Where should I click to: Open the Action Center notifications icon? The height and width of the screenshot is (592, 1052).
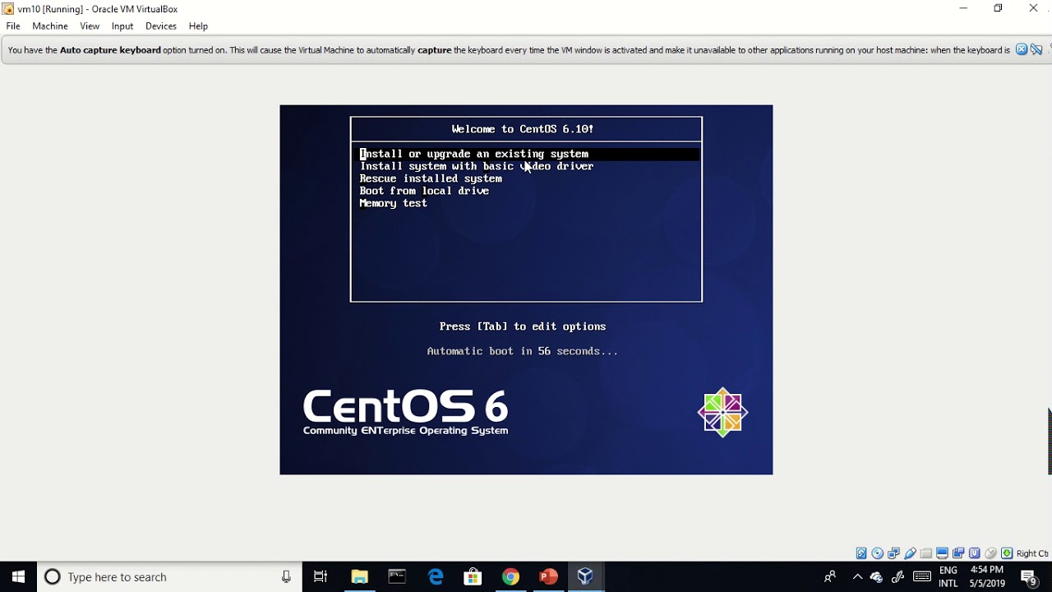[1029, 577]
